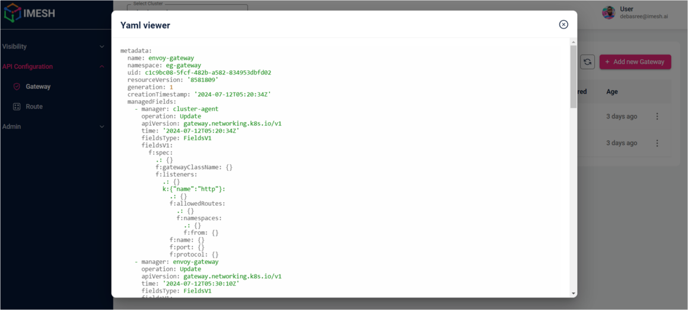The height and width of the screenshot is (310, 688).
Task: Open kebab menu for second gateway row
Action: click(x=657, y=143)
